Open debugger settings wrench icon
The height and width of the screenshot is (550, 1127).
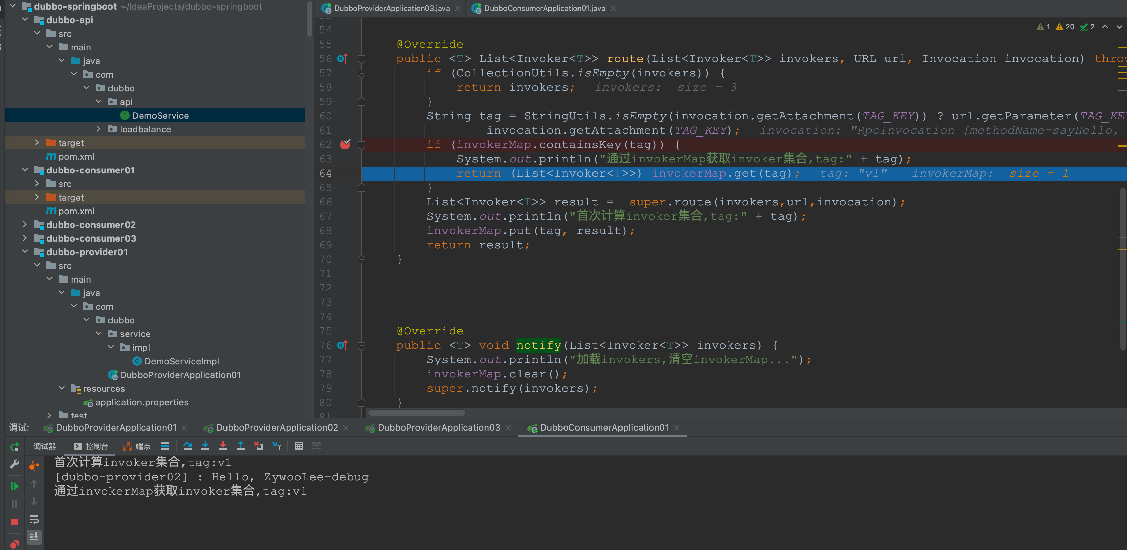(14, 464)
